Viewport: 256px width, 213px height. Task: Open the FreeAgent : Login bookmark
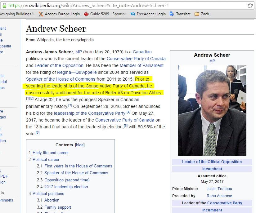tap(148, 14)
